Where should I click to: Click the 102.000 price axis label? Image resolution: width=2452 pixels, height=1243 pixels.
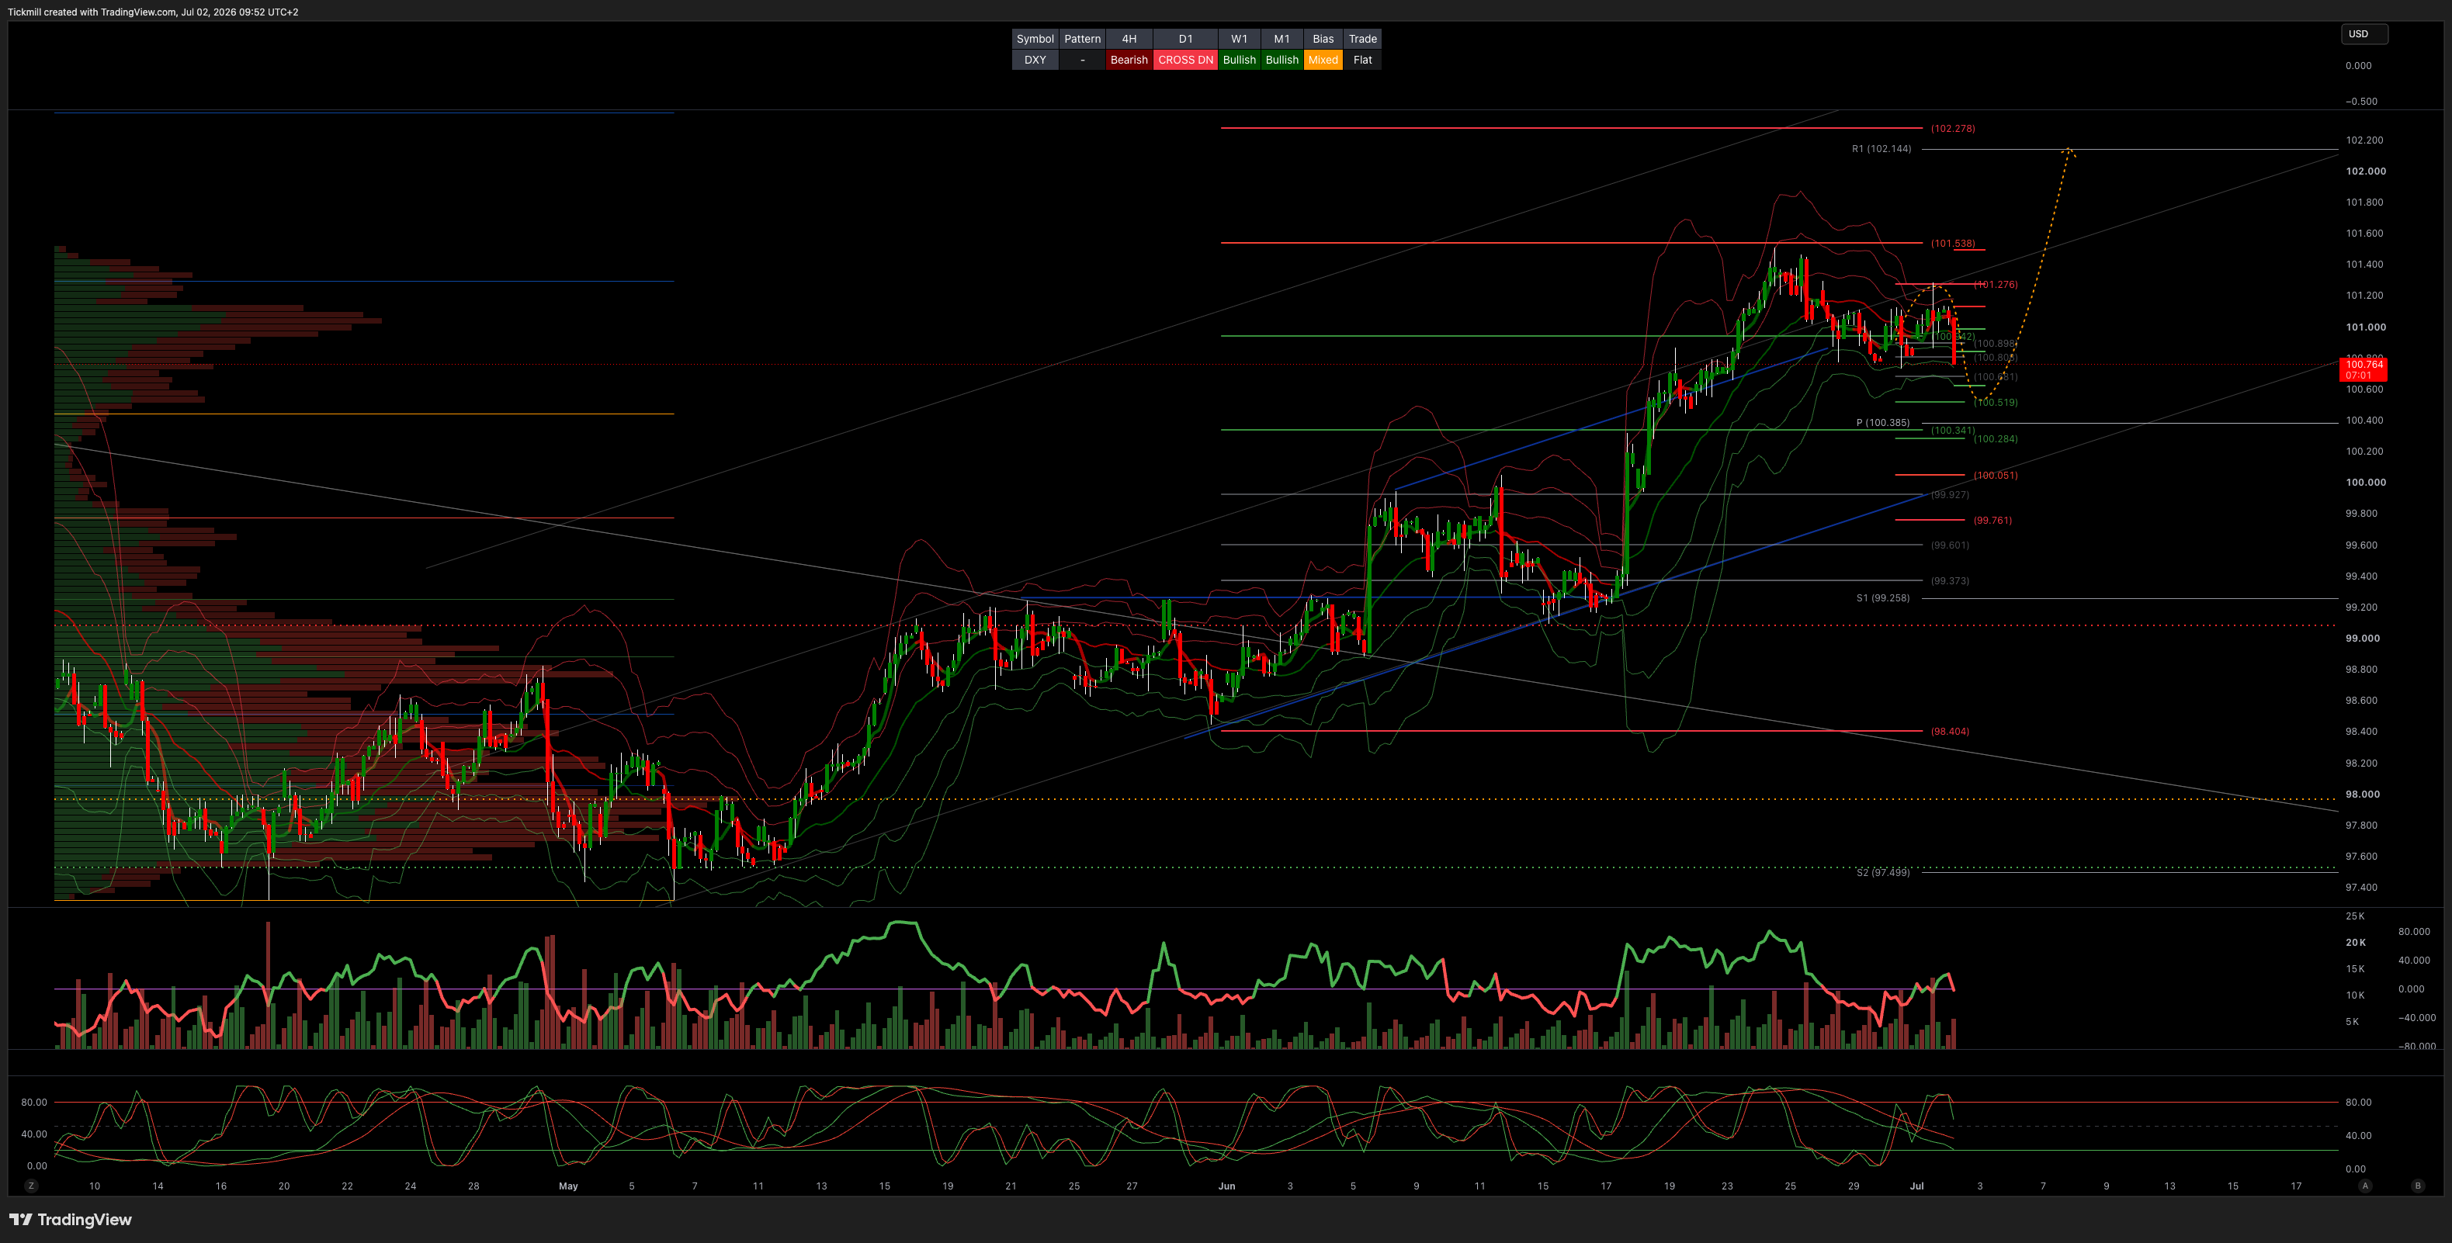tap(2365, 171)
